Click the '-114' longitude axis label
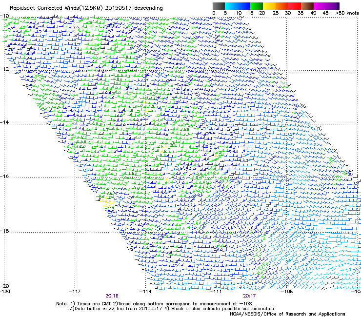 click(x=145, y=292)
